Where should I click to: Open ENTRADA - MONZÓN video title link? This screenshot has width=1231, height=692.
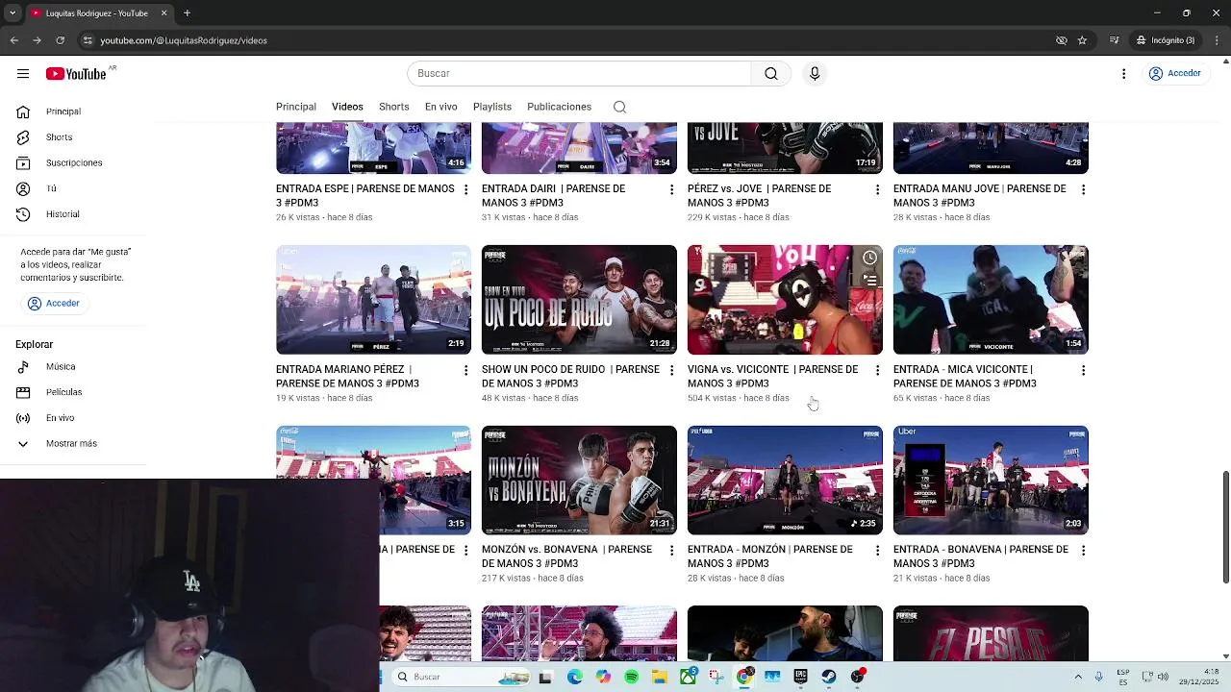click(769, 556)
